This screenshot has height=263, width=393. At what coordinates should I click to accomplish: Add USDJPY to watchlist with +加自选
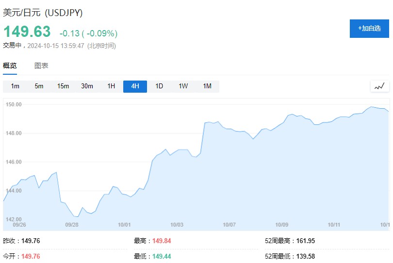coord(369,29)
